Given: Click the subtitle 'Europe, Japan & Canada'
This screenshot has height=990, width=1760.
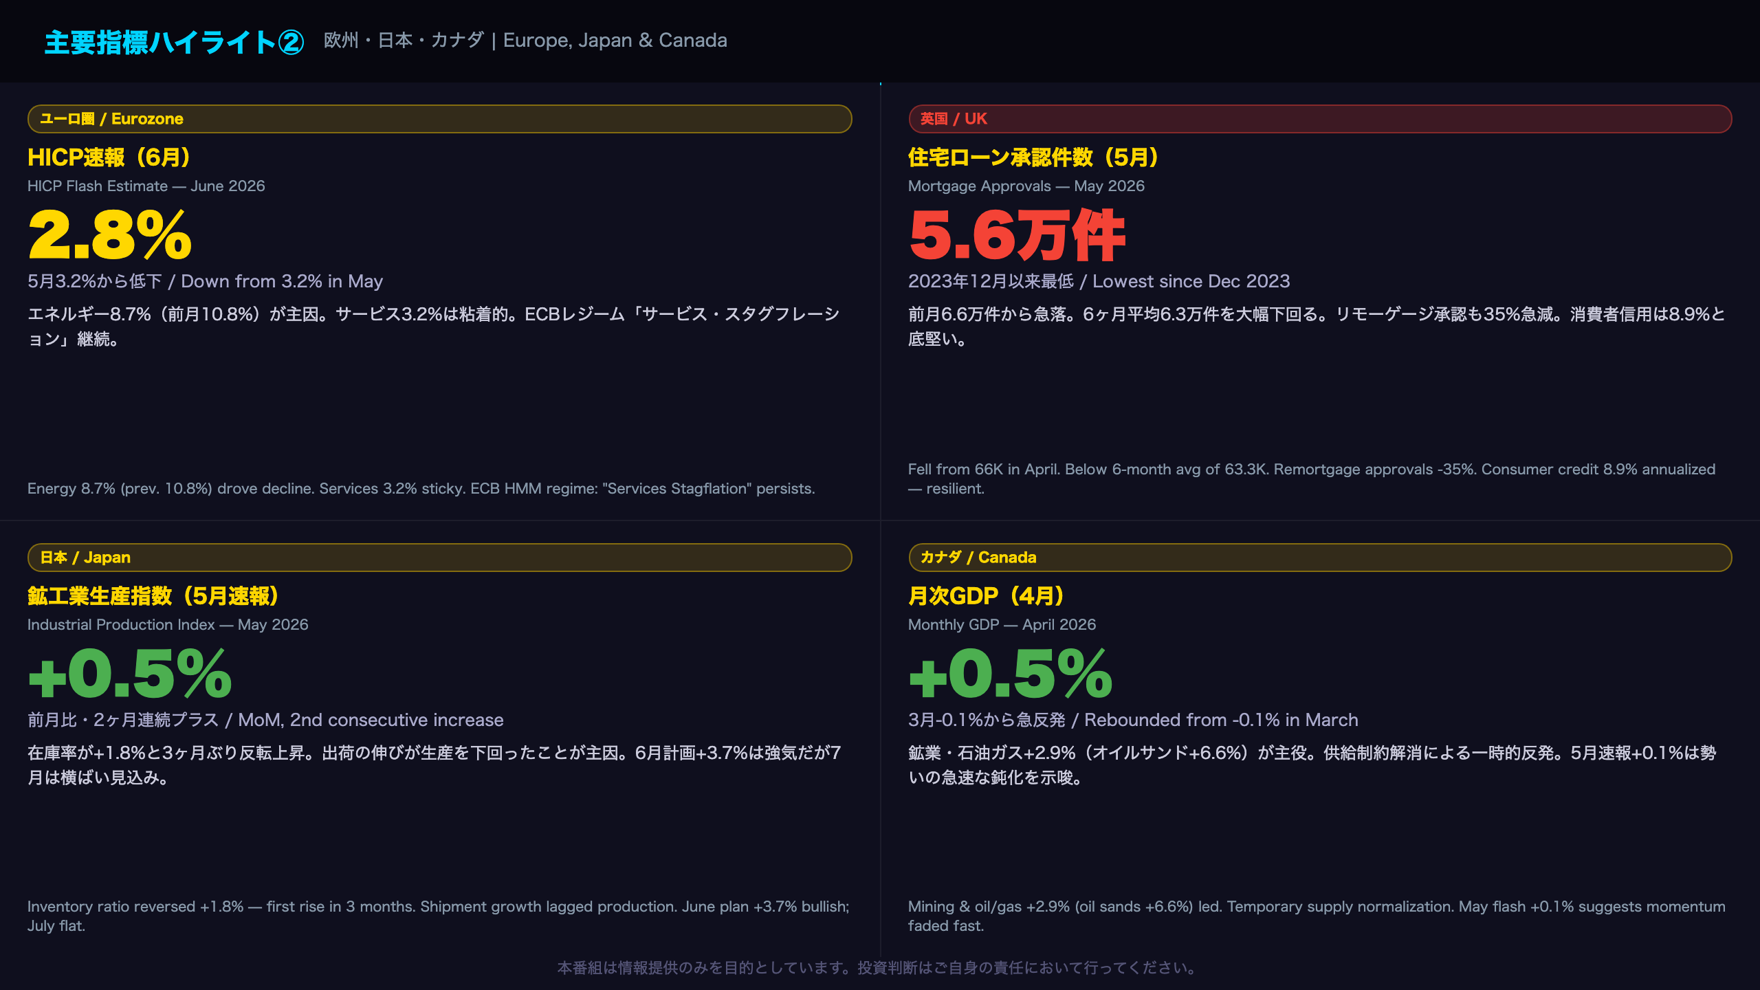Looking at the screenshot, I should pos(615,41).
